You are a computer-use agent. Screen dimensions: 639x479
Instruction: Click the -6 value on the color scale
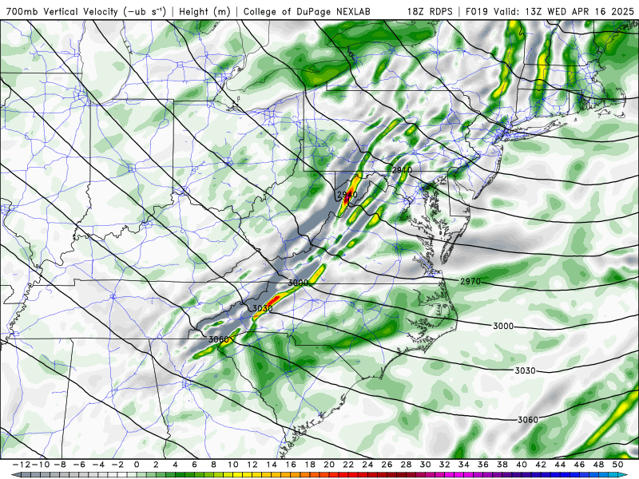(79, 465)
